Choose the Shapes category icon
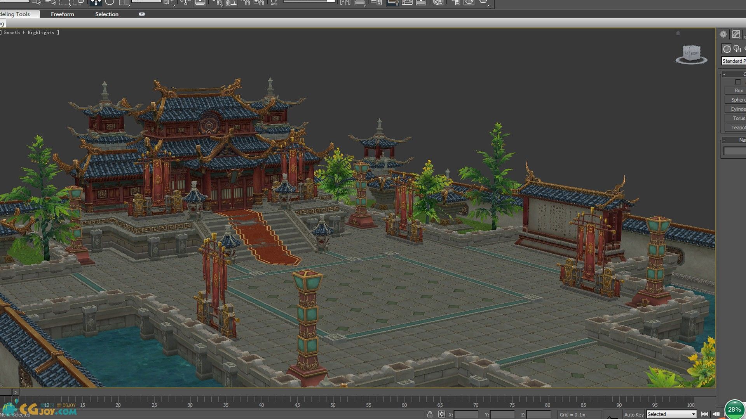The width and height of the screenshot is (746, 419). pyautogui.click(x=737, y=49)
